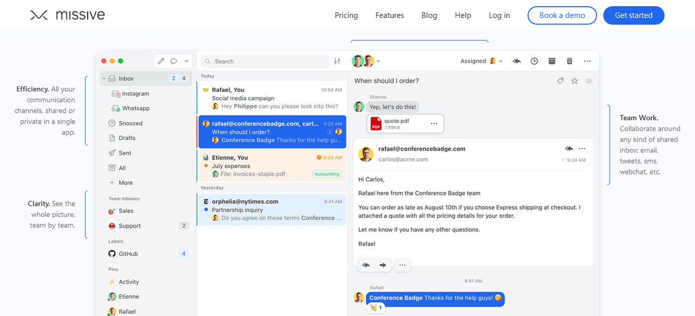
Task: Open the Support team inbox
Action: point(130,226)
